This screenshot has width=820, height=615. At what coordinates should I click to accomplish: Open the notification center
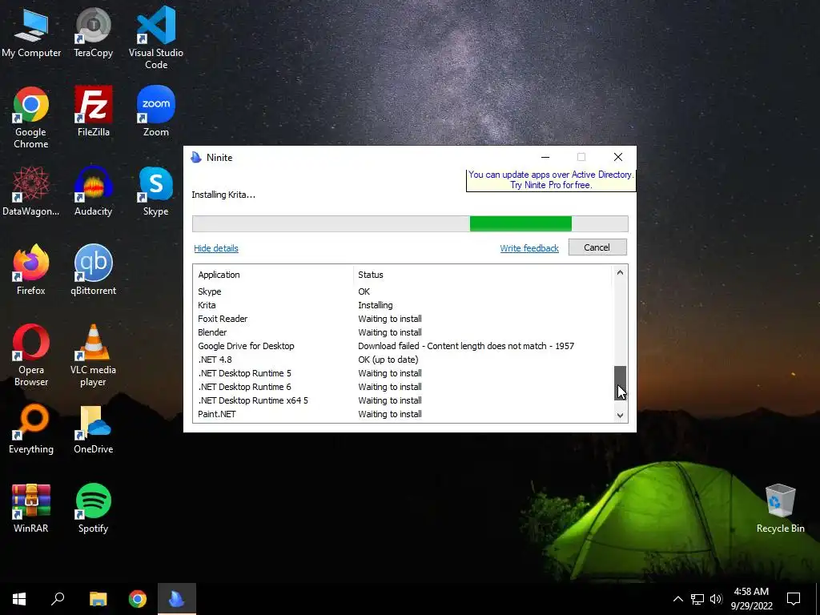point(794,599)
